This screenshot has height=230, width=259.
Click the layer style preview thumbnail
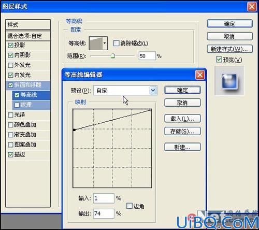pos(229,81)
